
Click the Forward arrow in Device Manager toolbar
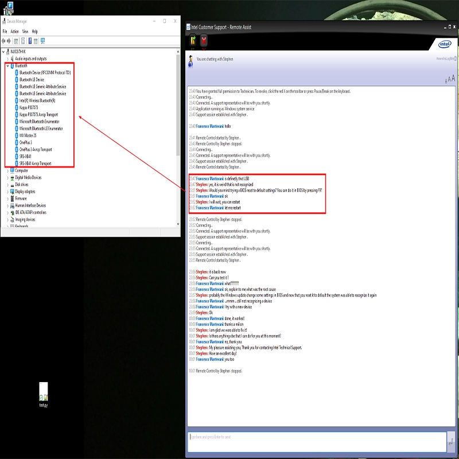click(9, 41)
